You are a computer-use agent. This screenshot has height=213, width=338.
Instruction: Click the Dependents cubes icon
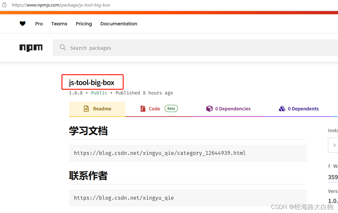click(x=282, y=108)
